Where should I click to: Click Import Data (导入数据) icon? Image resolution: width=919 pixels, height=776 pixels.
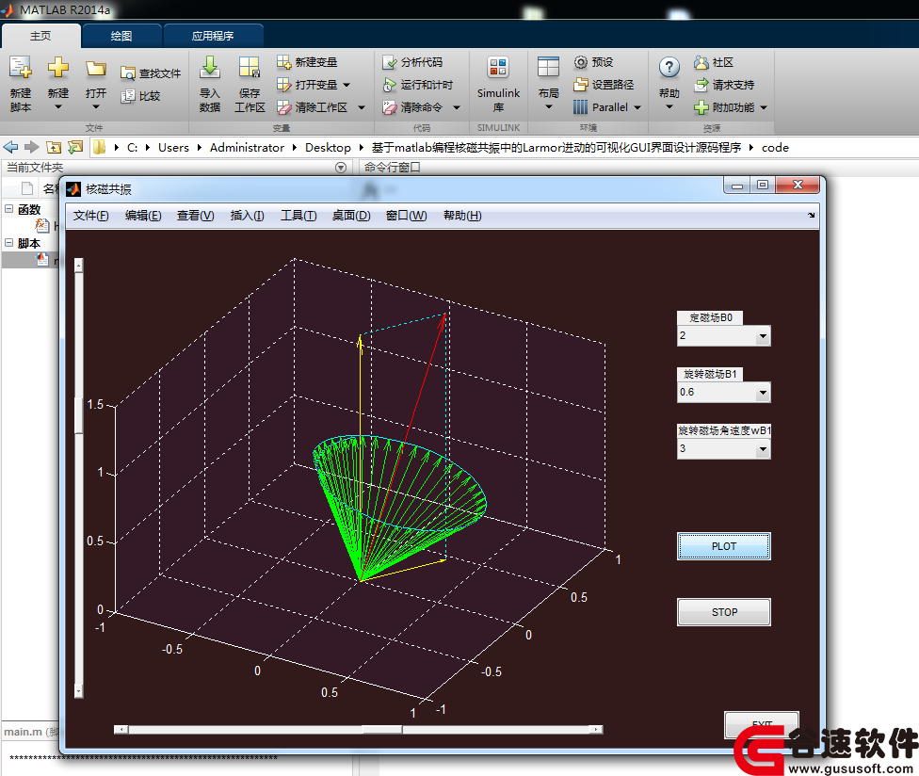tap(209, 68)
